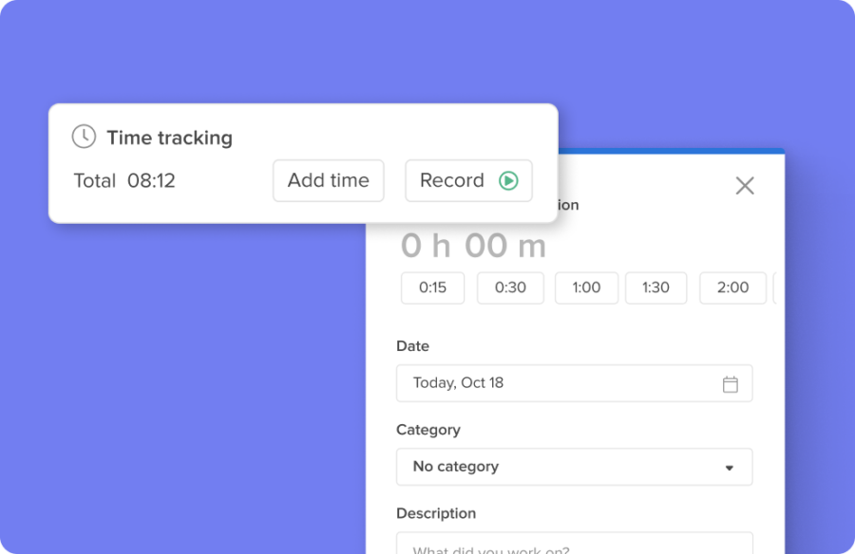Click the clock icon beside Time tracking
The height and width of the screenshot is (554, 855).
84,137
